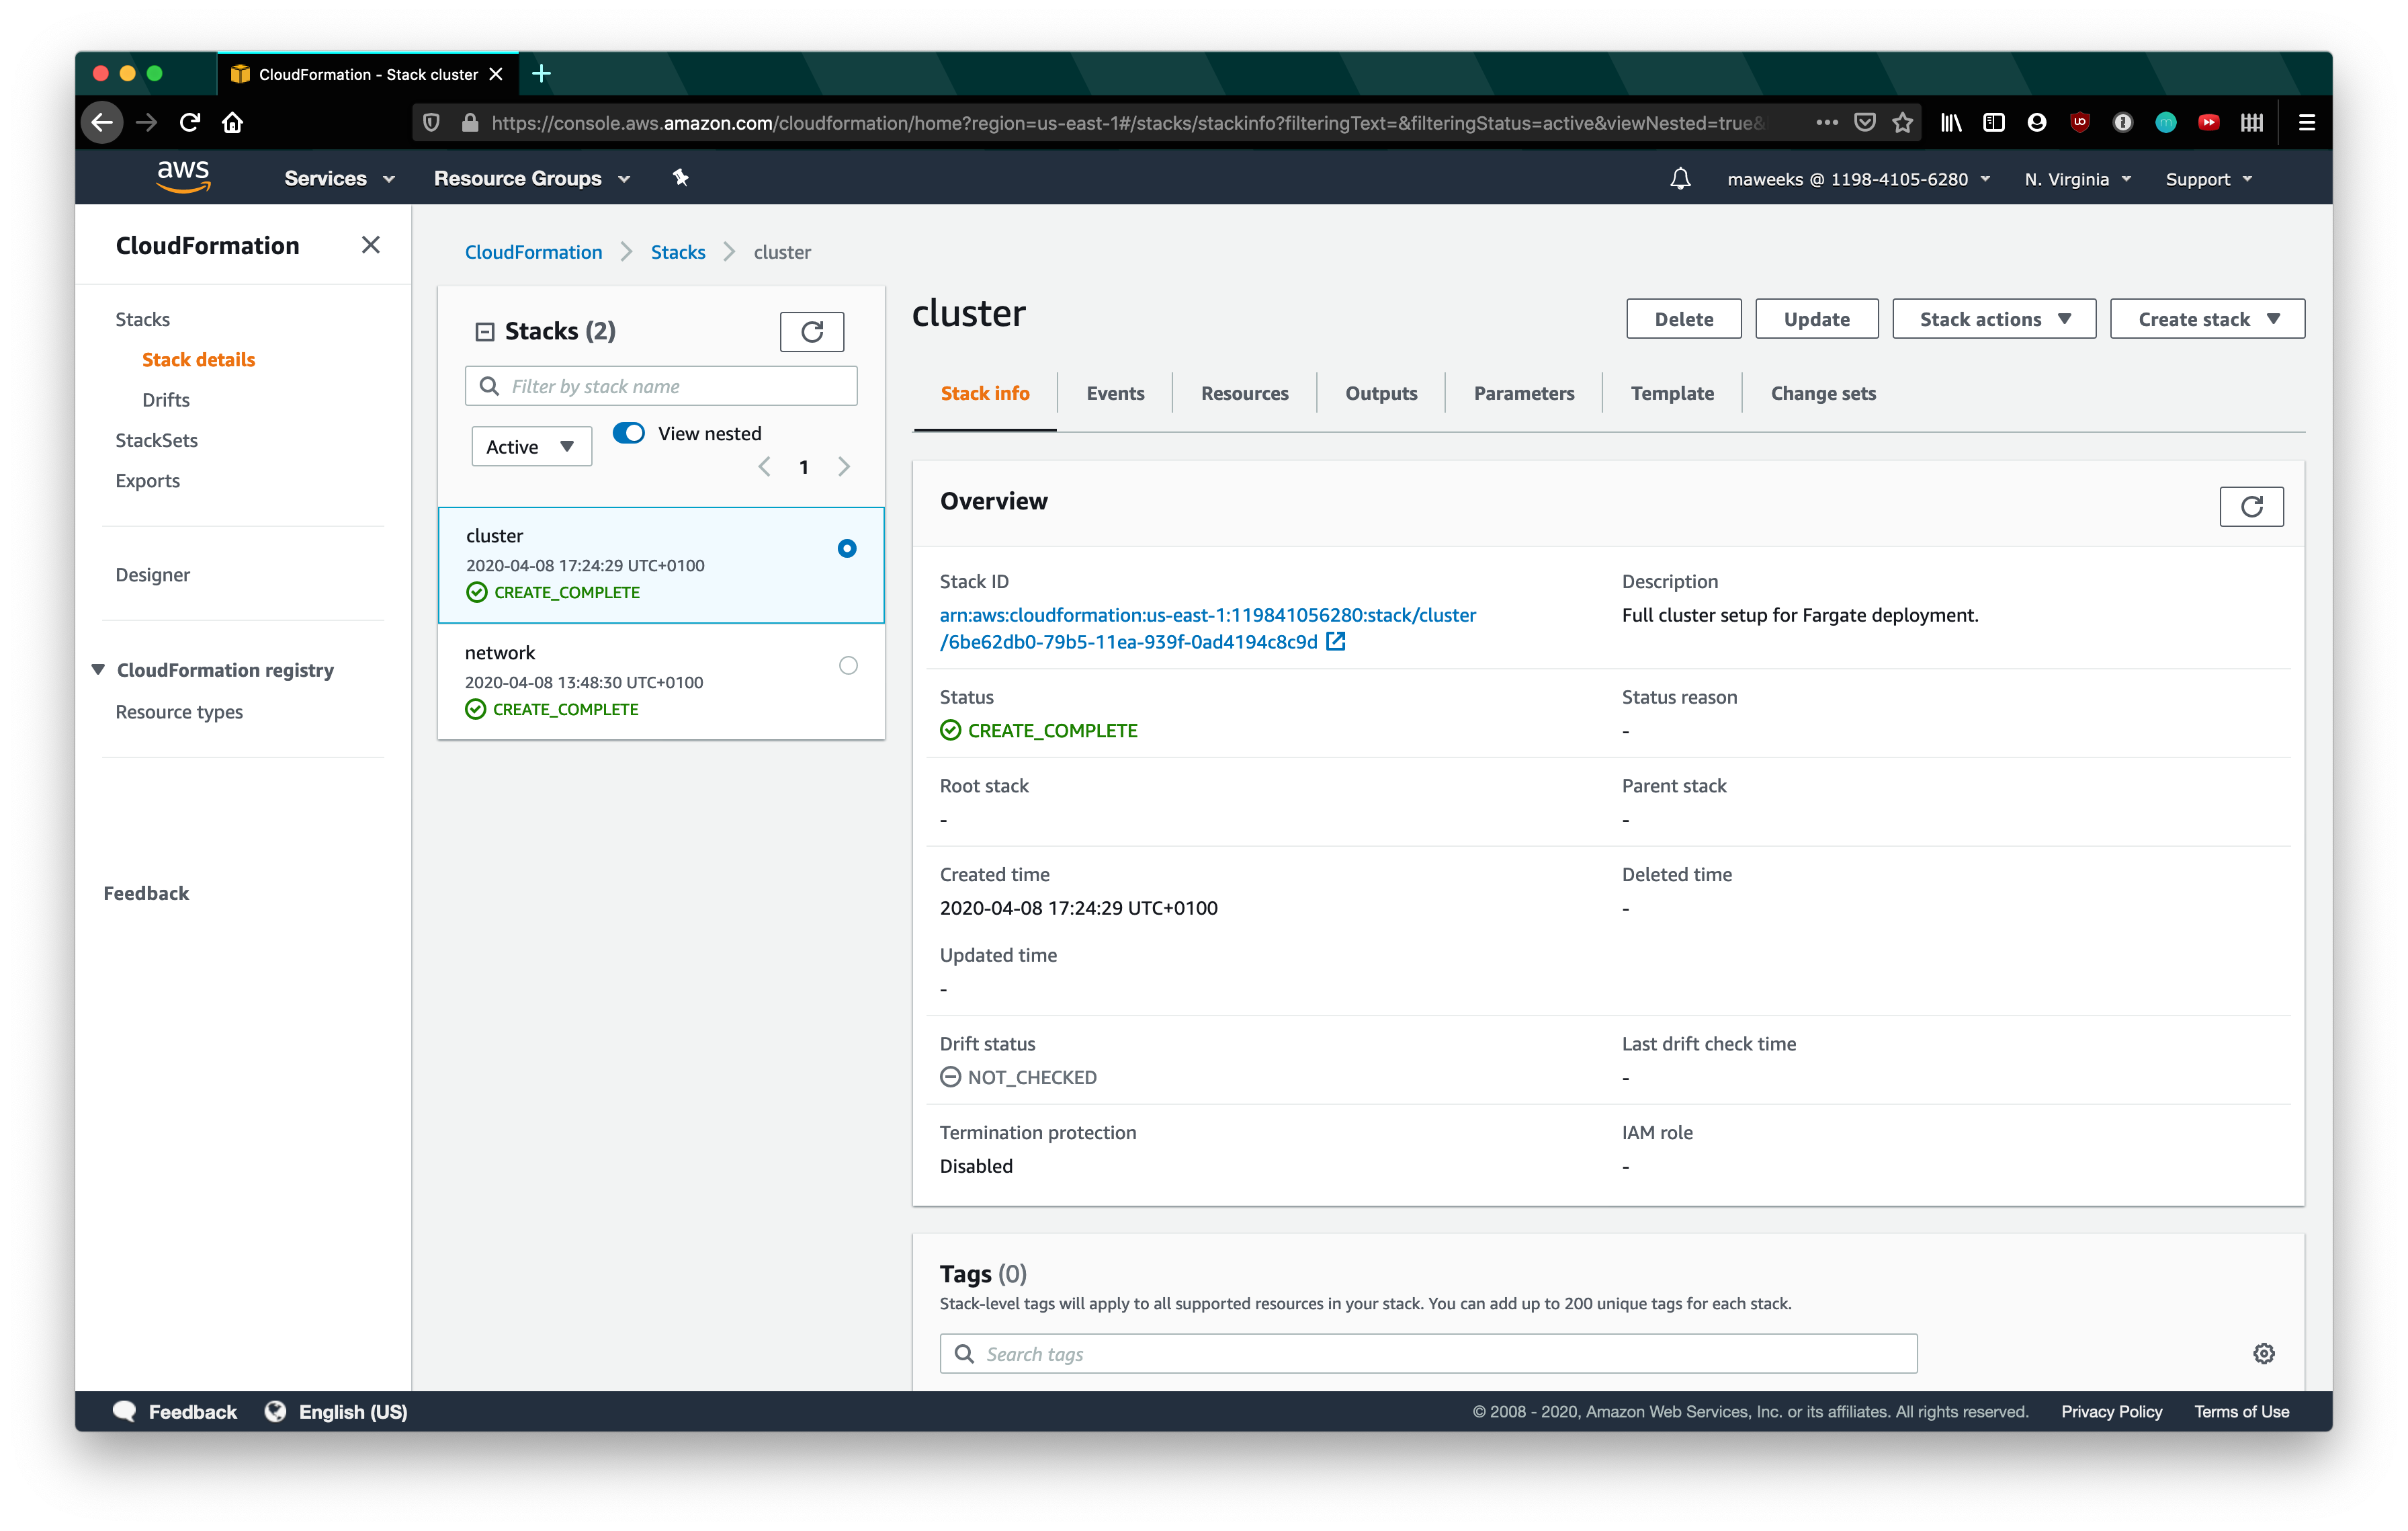Viewport: 2408px width, 1531px height.
Task: Switch to the Template tab
Action: click(1672, 393)
